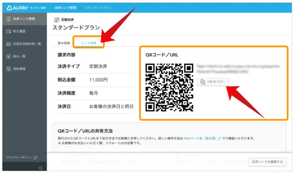Click the スタンダードプラン breadcrumb
The image size is (294, 173).
pyautogui.click(x=98, y=8)
